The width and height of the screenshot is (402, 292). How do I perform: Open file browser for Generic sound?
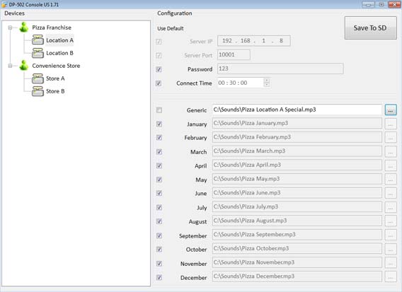click(x=391, y=110)
